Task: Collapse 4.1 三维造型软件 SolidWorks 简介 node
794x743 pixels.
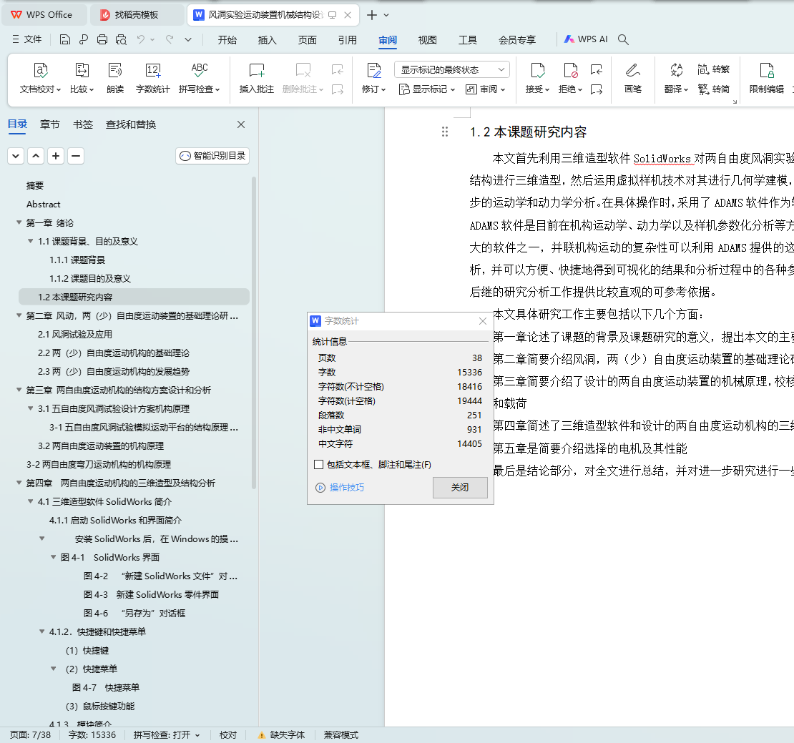Action: pyautogui.click(x=30, y=501)
